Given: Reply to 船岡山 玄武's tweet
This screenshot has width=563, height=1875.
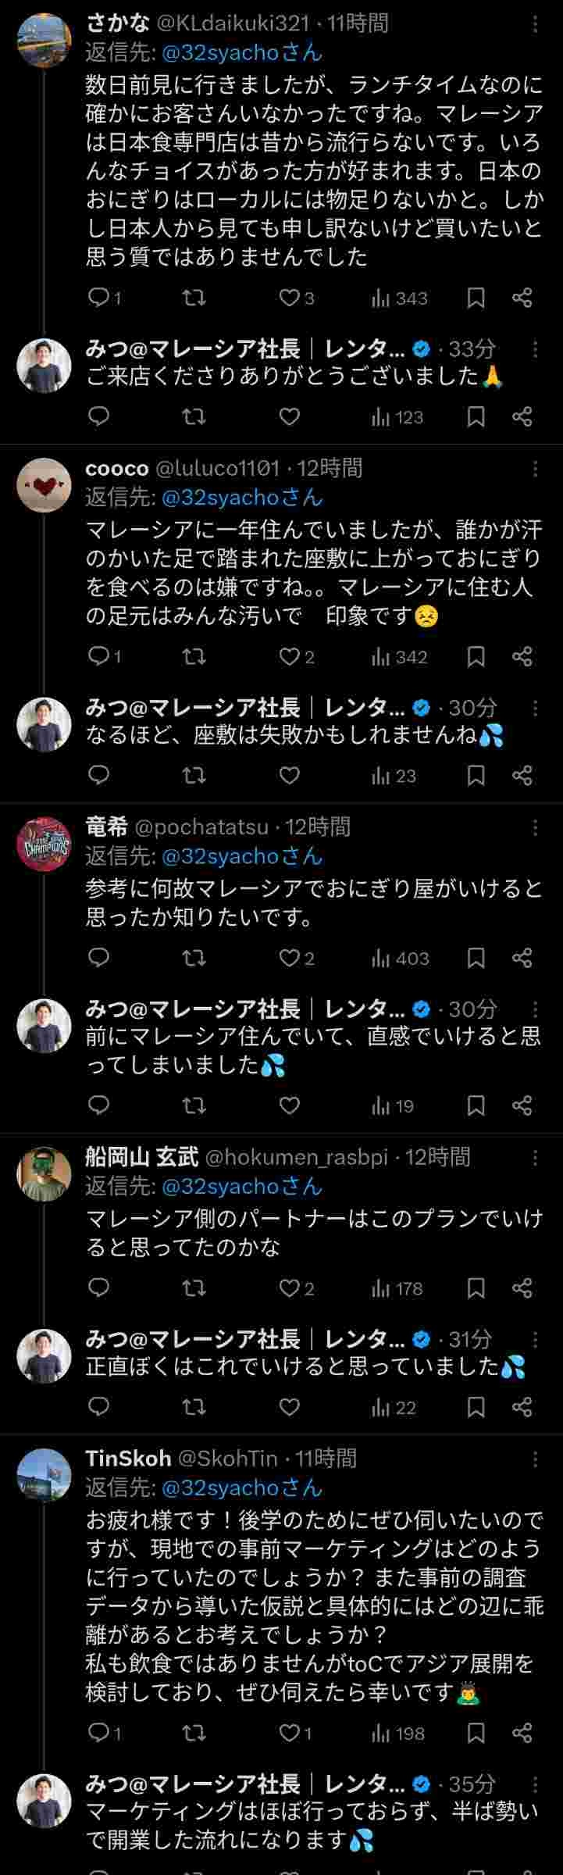Looking at the screenshot, I should 99,1288.
